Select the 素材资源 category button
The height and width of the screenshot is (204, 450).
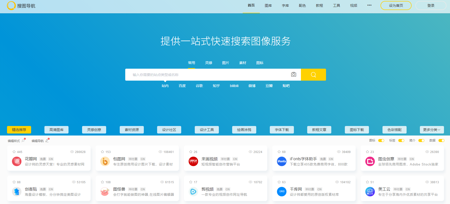click(x=132, y=130)
